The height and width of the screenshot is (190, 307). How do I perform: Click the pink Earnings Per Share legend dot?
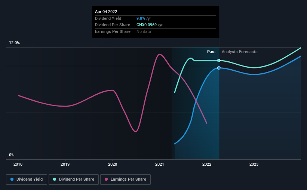106,179
